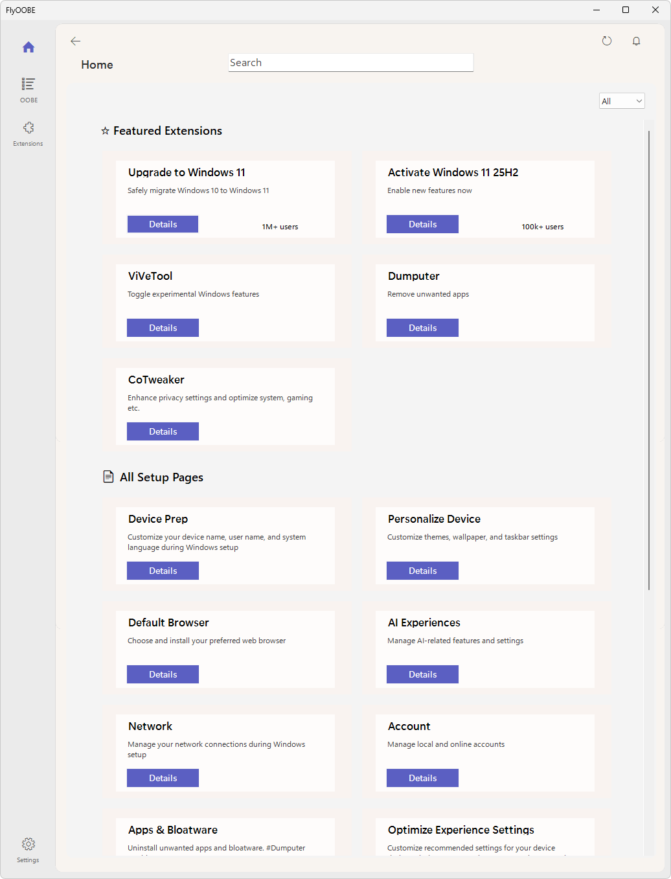Click into the Search field
The height and width of the screenshot is (879, 671).
point(351,63)
